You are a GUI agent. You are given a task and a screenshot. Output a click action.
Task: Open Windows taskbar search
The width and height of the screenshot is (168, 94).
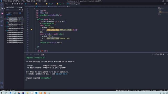coord(6,93)
